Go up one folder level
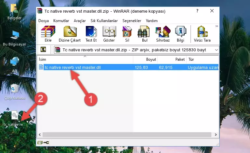This screenshot has height=153, width=250. [x=43, y=50]
